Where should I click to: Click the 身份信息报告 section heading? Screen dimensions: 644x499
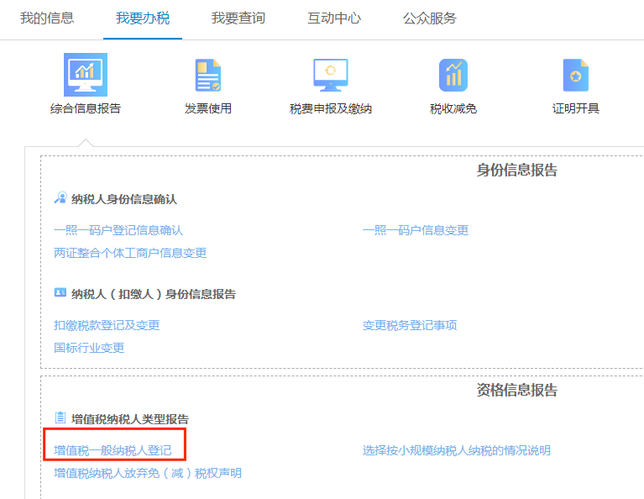click(x=517, y=170)
